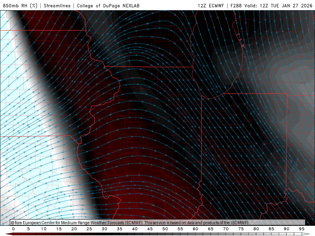Screen dimensions: 315x236
Task: Click the '850mb RH (%)' title text
Action: pyautogui.click(x=20, y=6)
